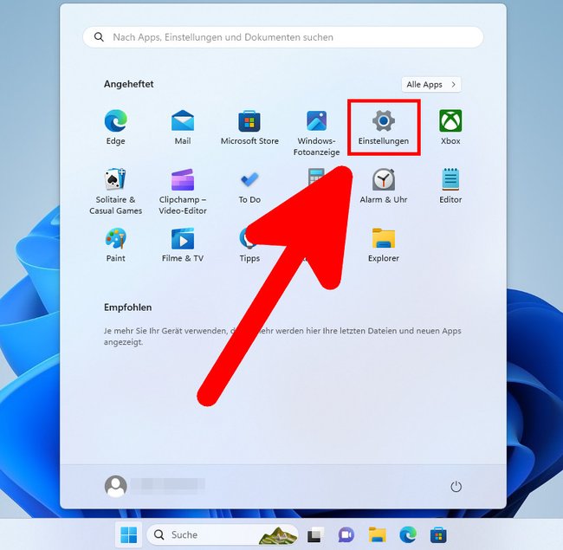Open File Explorer from the taskbar
The image size is (563, 550).
pos(377,535)
